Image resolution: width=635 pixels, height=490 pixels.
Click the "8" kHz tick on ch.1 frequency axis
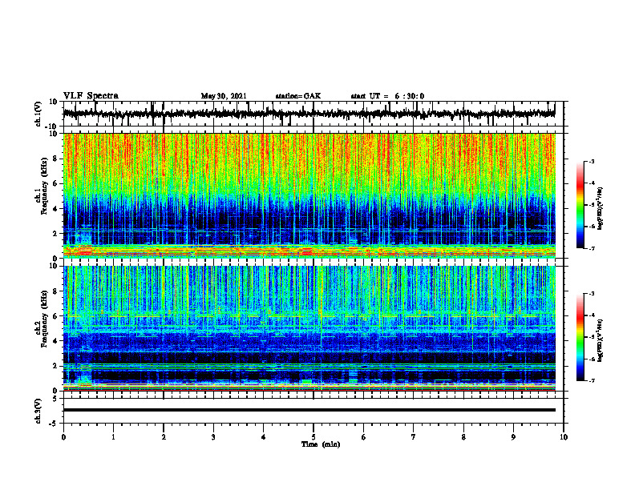[55, 159]
